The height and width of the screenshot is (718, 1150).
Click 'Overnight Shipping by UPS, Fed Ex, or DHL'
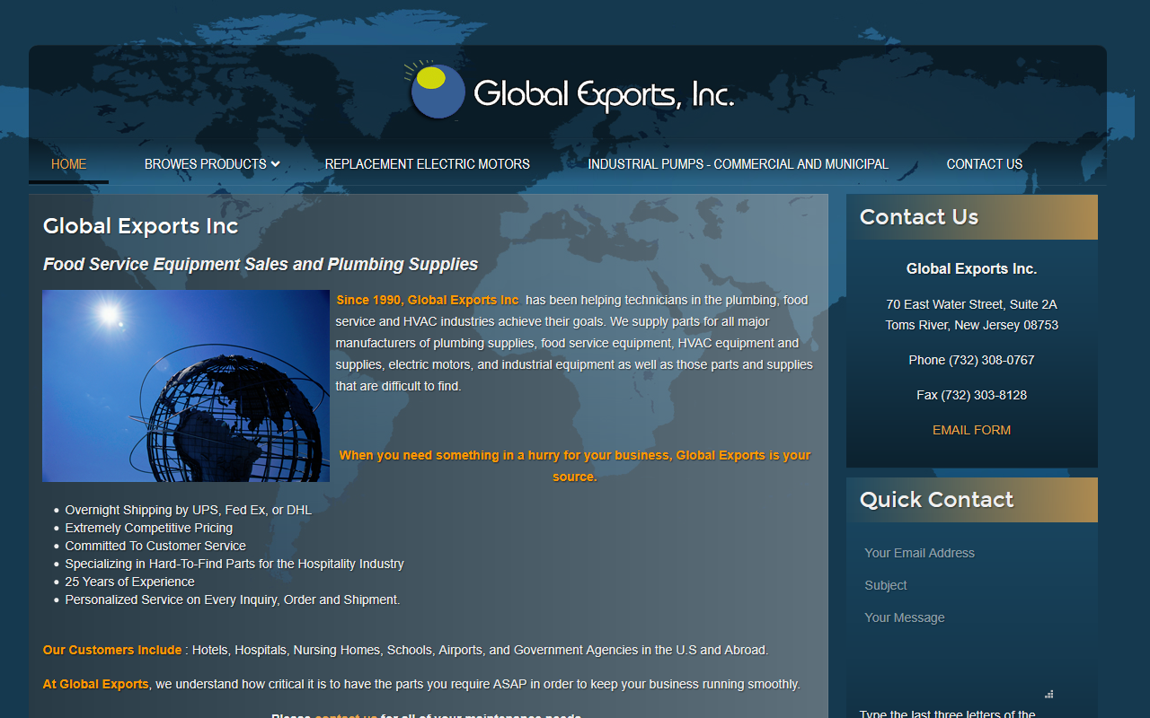click(x=189, y=510)
